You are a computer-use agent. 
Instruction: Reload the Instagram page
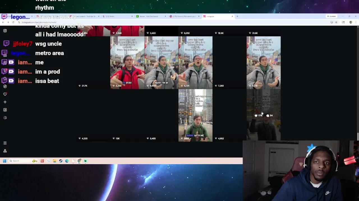[13, 22]
